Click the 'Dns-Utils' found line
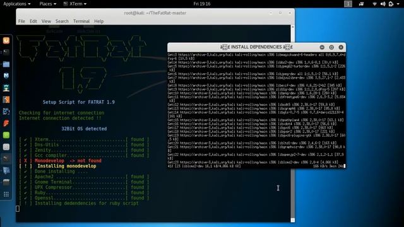The image size is (404, 227). click(x=84, y=145)
